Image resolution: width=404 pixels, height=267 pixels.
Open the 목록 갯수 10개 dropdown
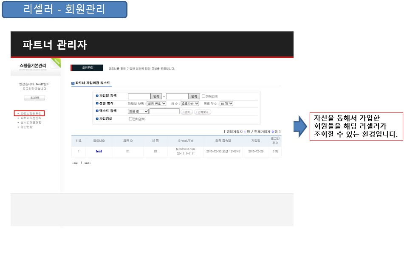[x=226, y=104]
